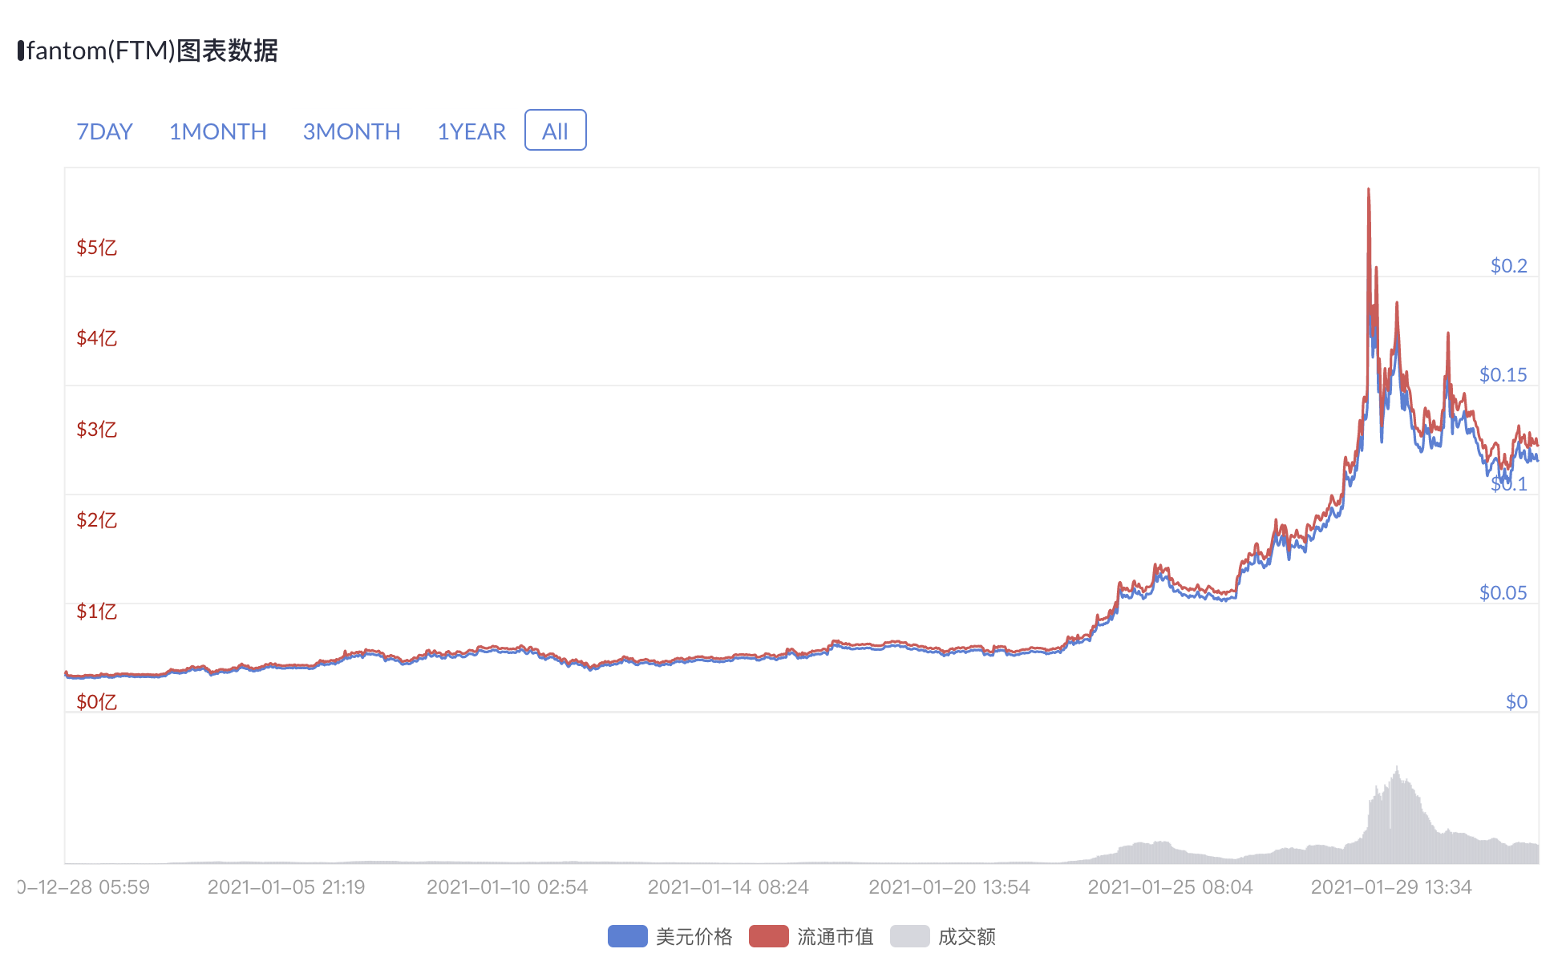Image resolution: width=1562 pixels, height=957 pixels.
Task: Click the $5亿 left axis label
Action: click(x=96, y=248)
